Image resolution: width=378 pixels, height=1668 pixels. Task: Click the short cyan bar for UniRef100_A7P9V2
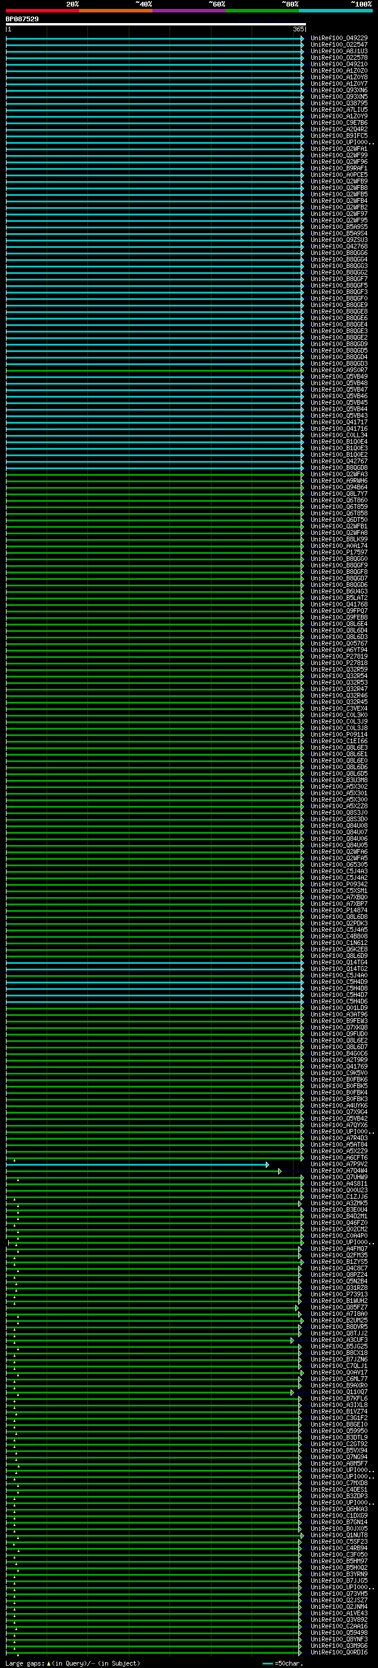pos(138,1165)
